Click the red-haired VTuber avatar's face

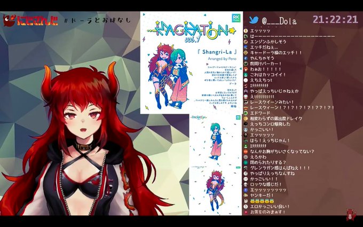click(82, 118)
